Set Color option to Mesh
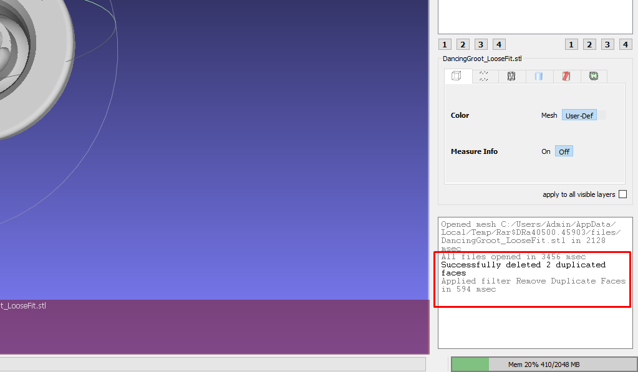Viewport: 638px width, 372px height. (x=549, y=115)
